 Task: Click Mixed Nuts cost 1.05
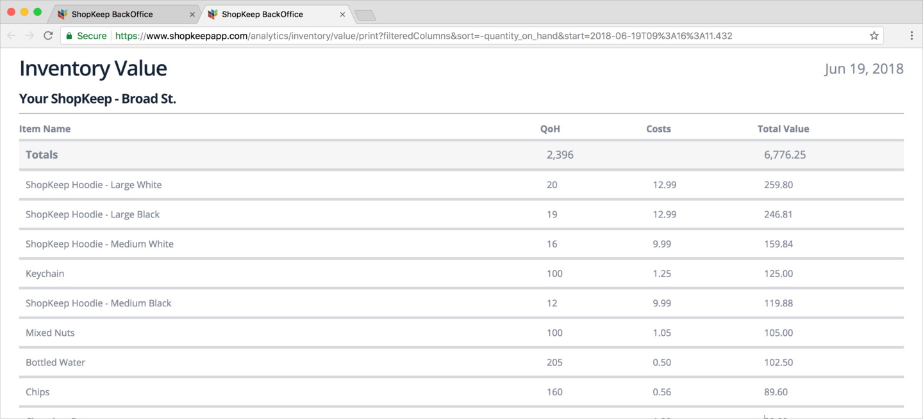(662, 333)
